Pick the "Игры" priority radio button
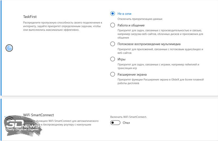218x141 pixels. [x=113, y=59]
